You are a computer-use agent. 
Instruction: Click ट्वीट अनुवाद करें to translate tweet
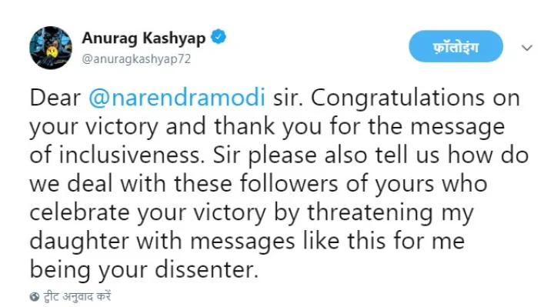pyautogui.click(x=77, y=296)
